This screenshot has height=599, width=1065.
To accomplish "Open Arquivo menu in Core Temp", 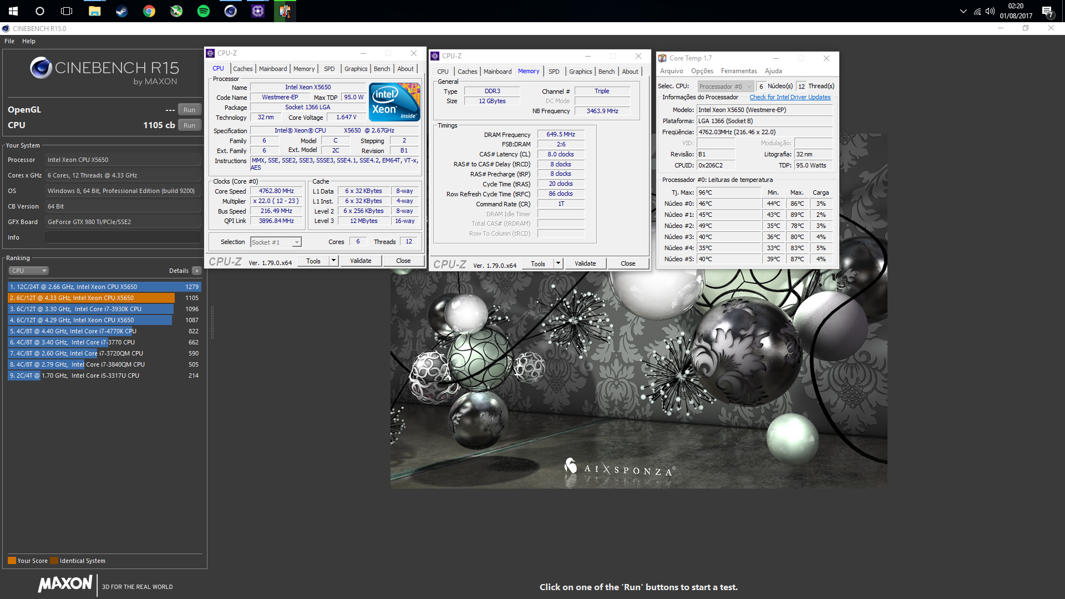I will click(x=671, y=71).
